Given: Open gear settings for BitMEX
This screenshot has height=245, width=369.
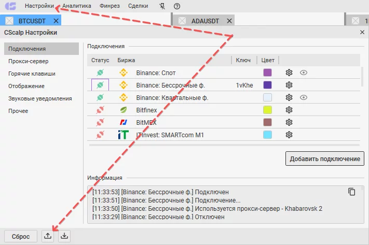Looking at the screenshot, I should [289, 122].
